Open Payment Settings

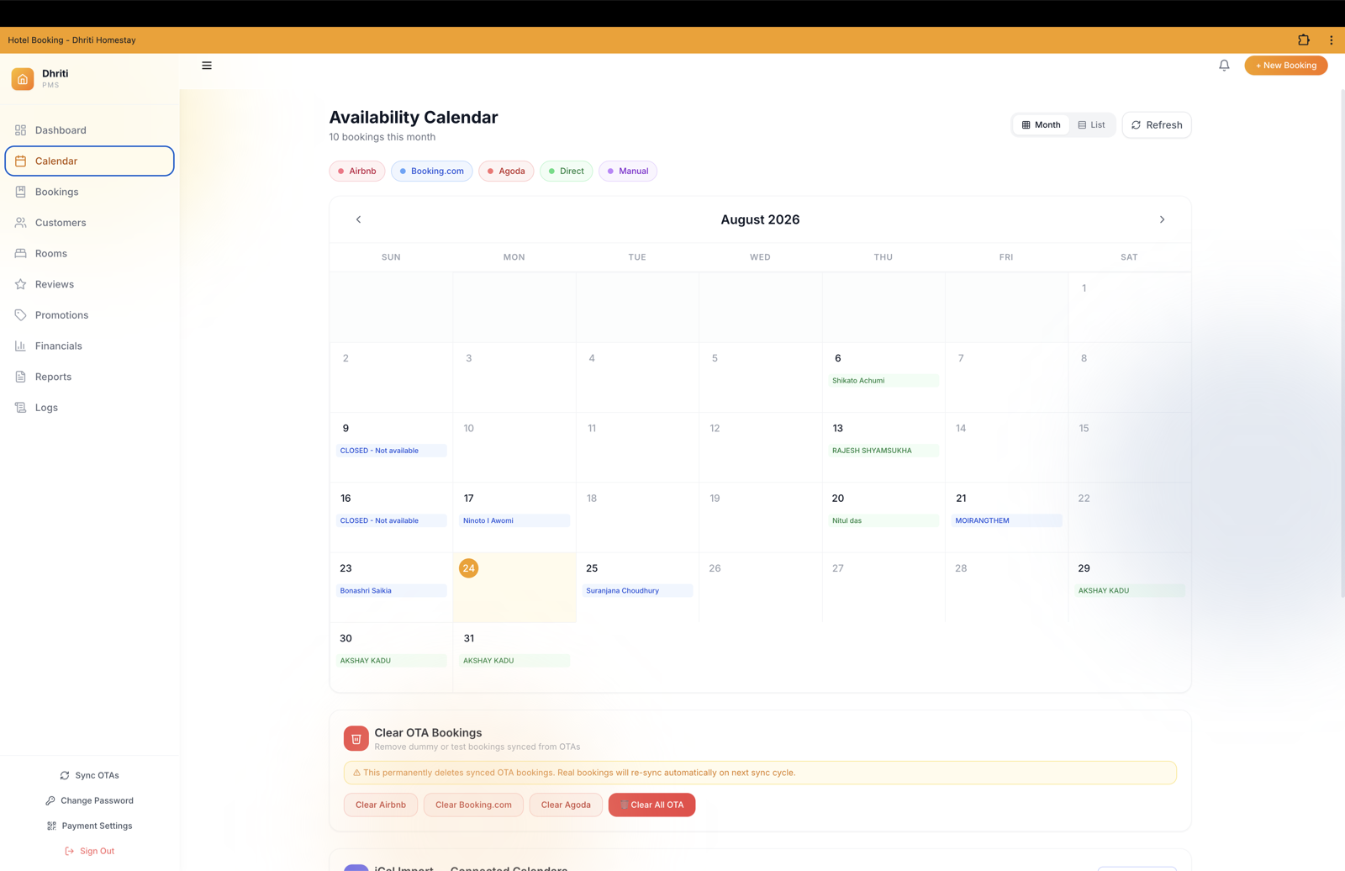pyautogui.click(x=89, y=826)
